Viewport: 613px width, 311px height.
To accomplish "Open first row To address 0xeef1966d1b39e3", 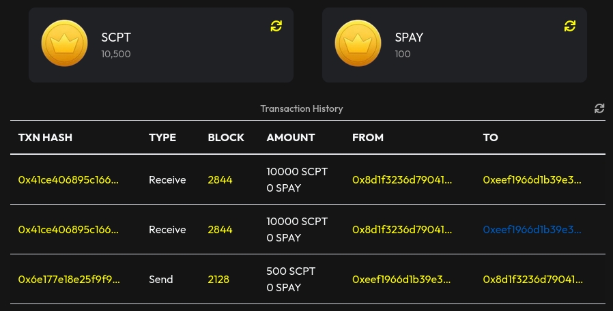I will pos(532,180).
